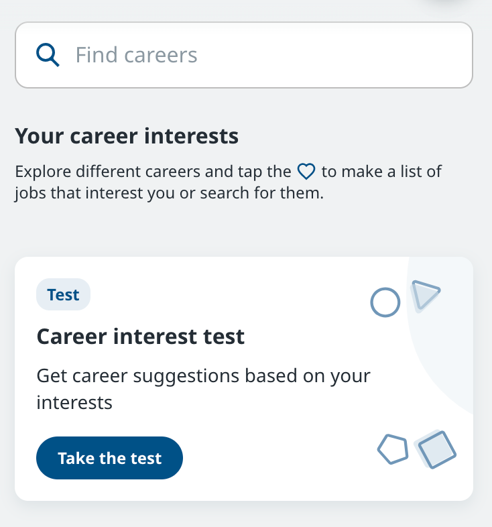Open the Career interest test title
The width and height of the screenshot is (492, 527).
(x=140, y=336)
